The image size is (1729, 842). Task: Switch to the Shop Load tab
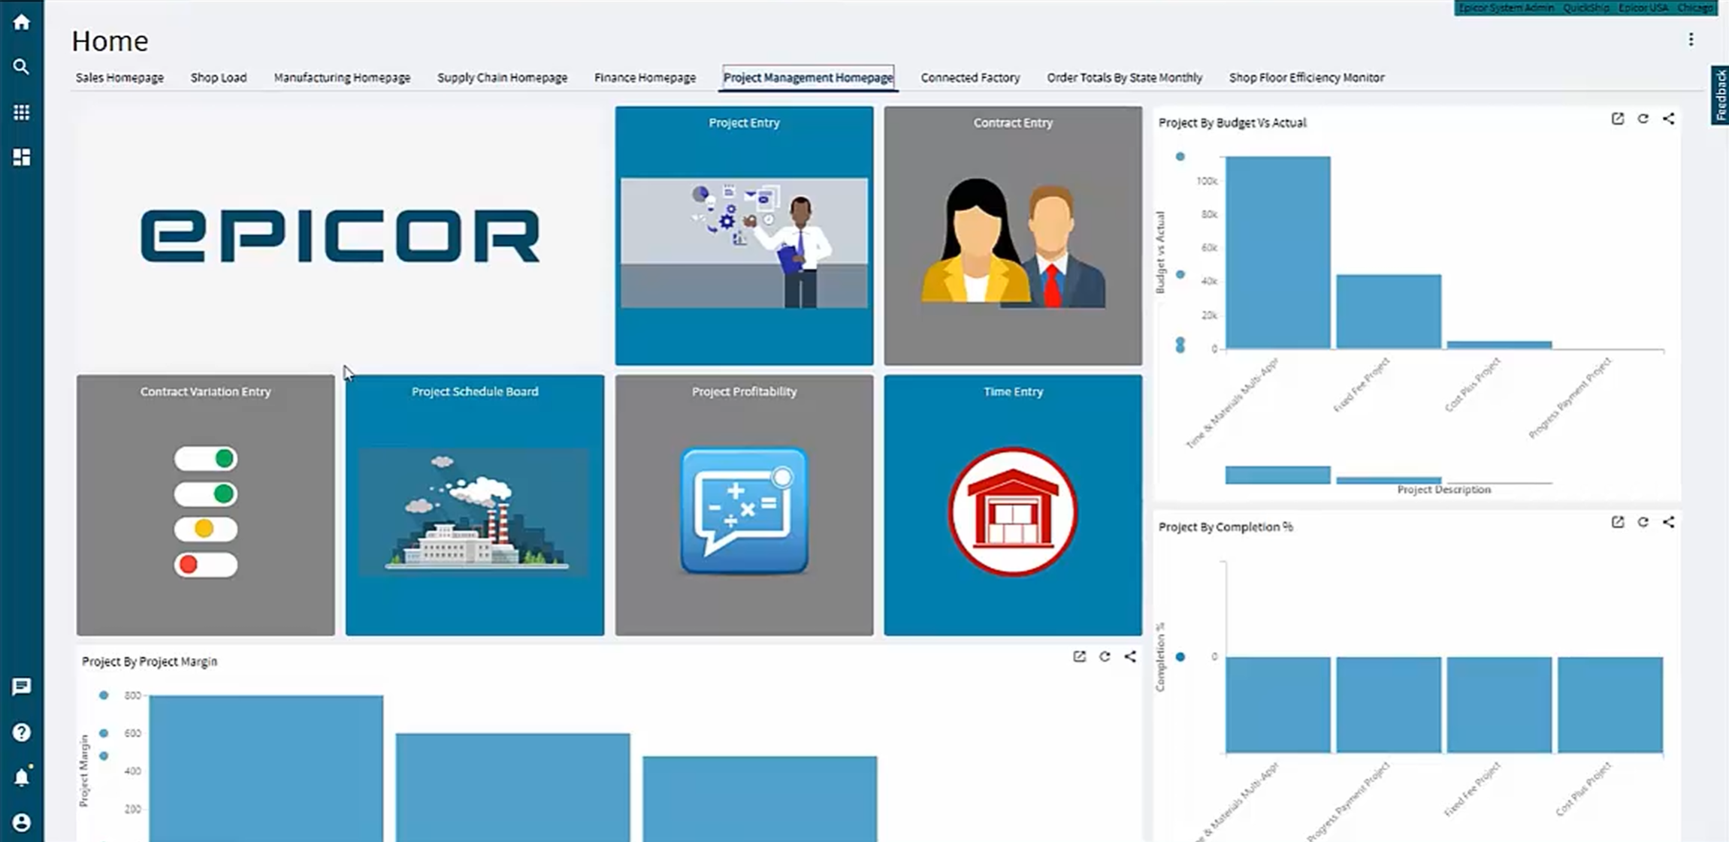tap(219, 77)
